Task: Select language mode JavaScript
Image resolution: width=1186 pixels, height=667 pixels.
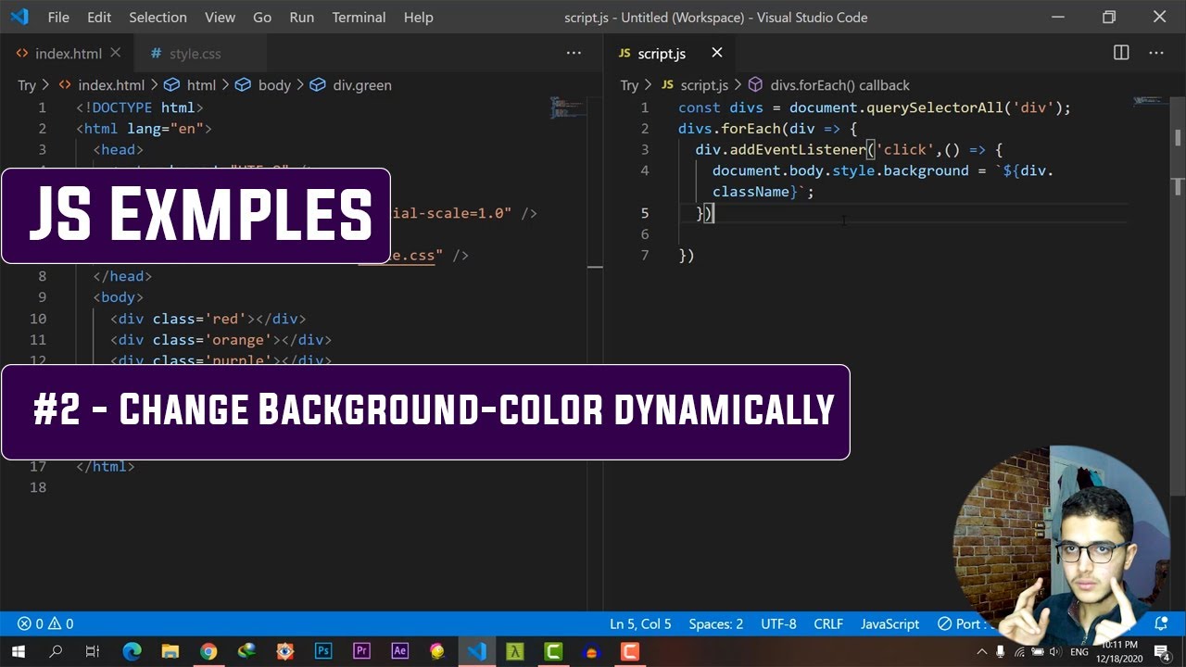Action: pyautogui.click(x=889, y=624)
